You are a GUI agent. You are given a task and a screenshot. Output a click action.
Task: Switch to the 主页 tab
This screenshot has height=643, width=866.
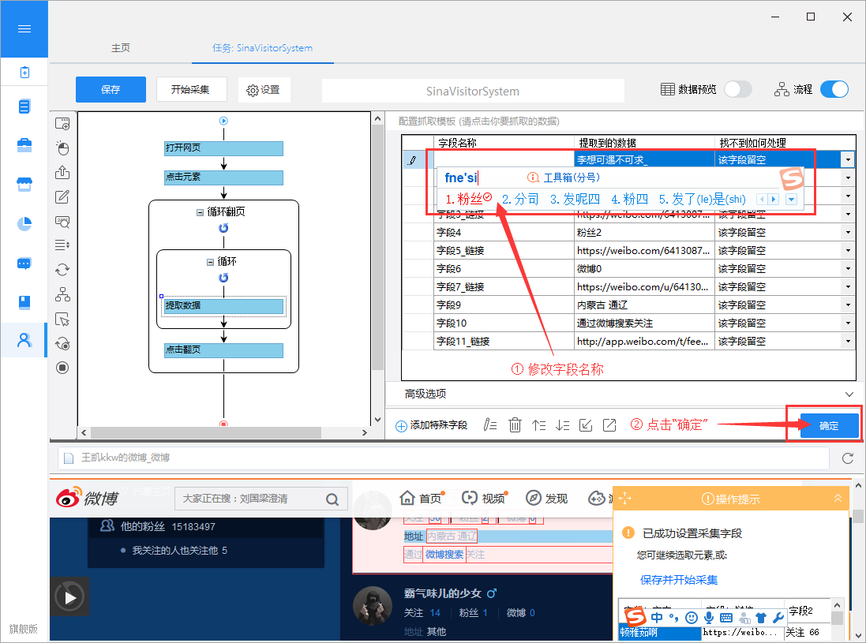121,48
